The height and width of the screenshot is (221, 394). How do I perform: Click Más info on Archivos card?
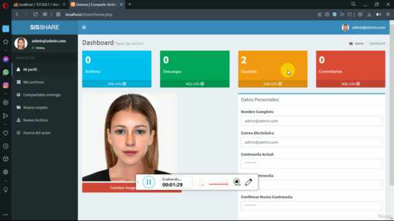(117, 83)
